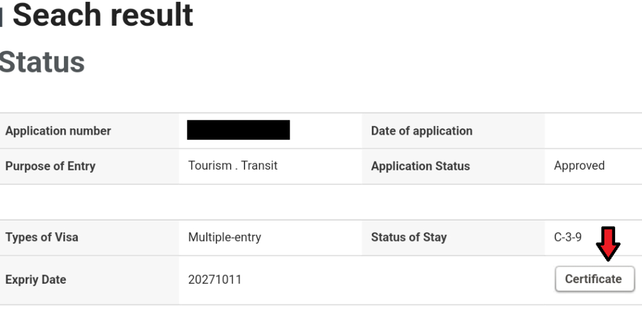
Task: Click the Tourism . Transit value
Action: pyautogui.click(x=233, y=165)
